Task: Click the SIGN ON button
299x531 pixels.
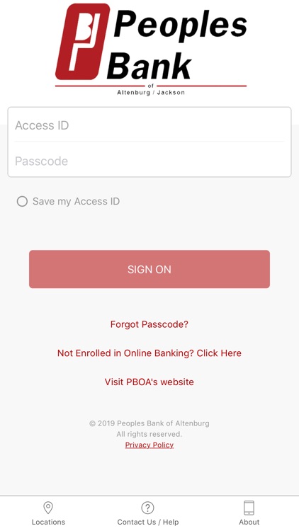Action: coord(149,269)
